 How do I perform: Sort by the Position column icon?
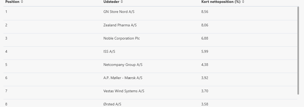tap(22, 2)
